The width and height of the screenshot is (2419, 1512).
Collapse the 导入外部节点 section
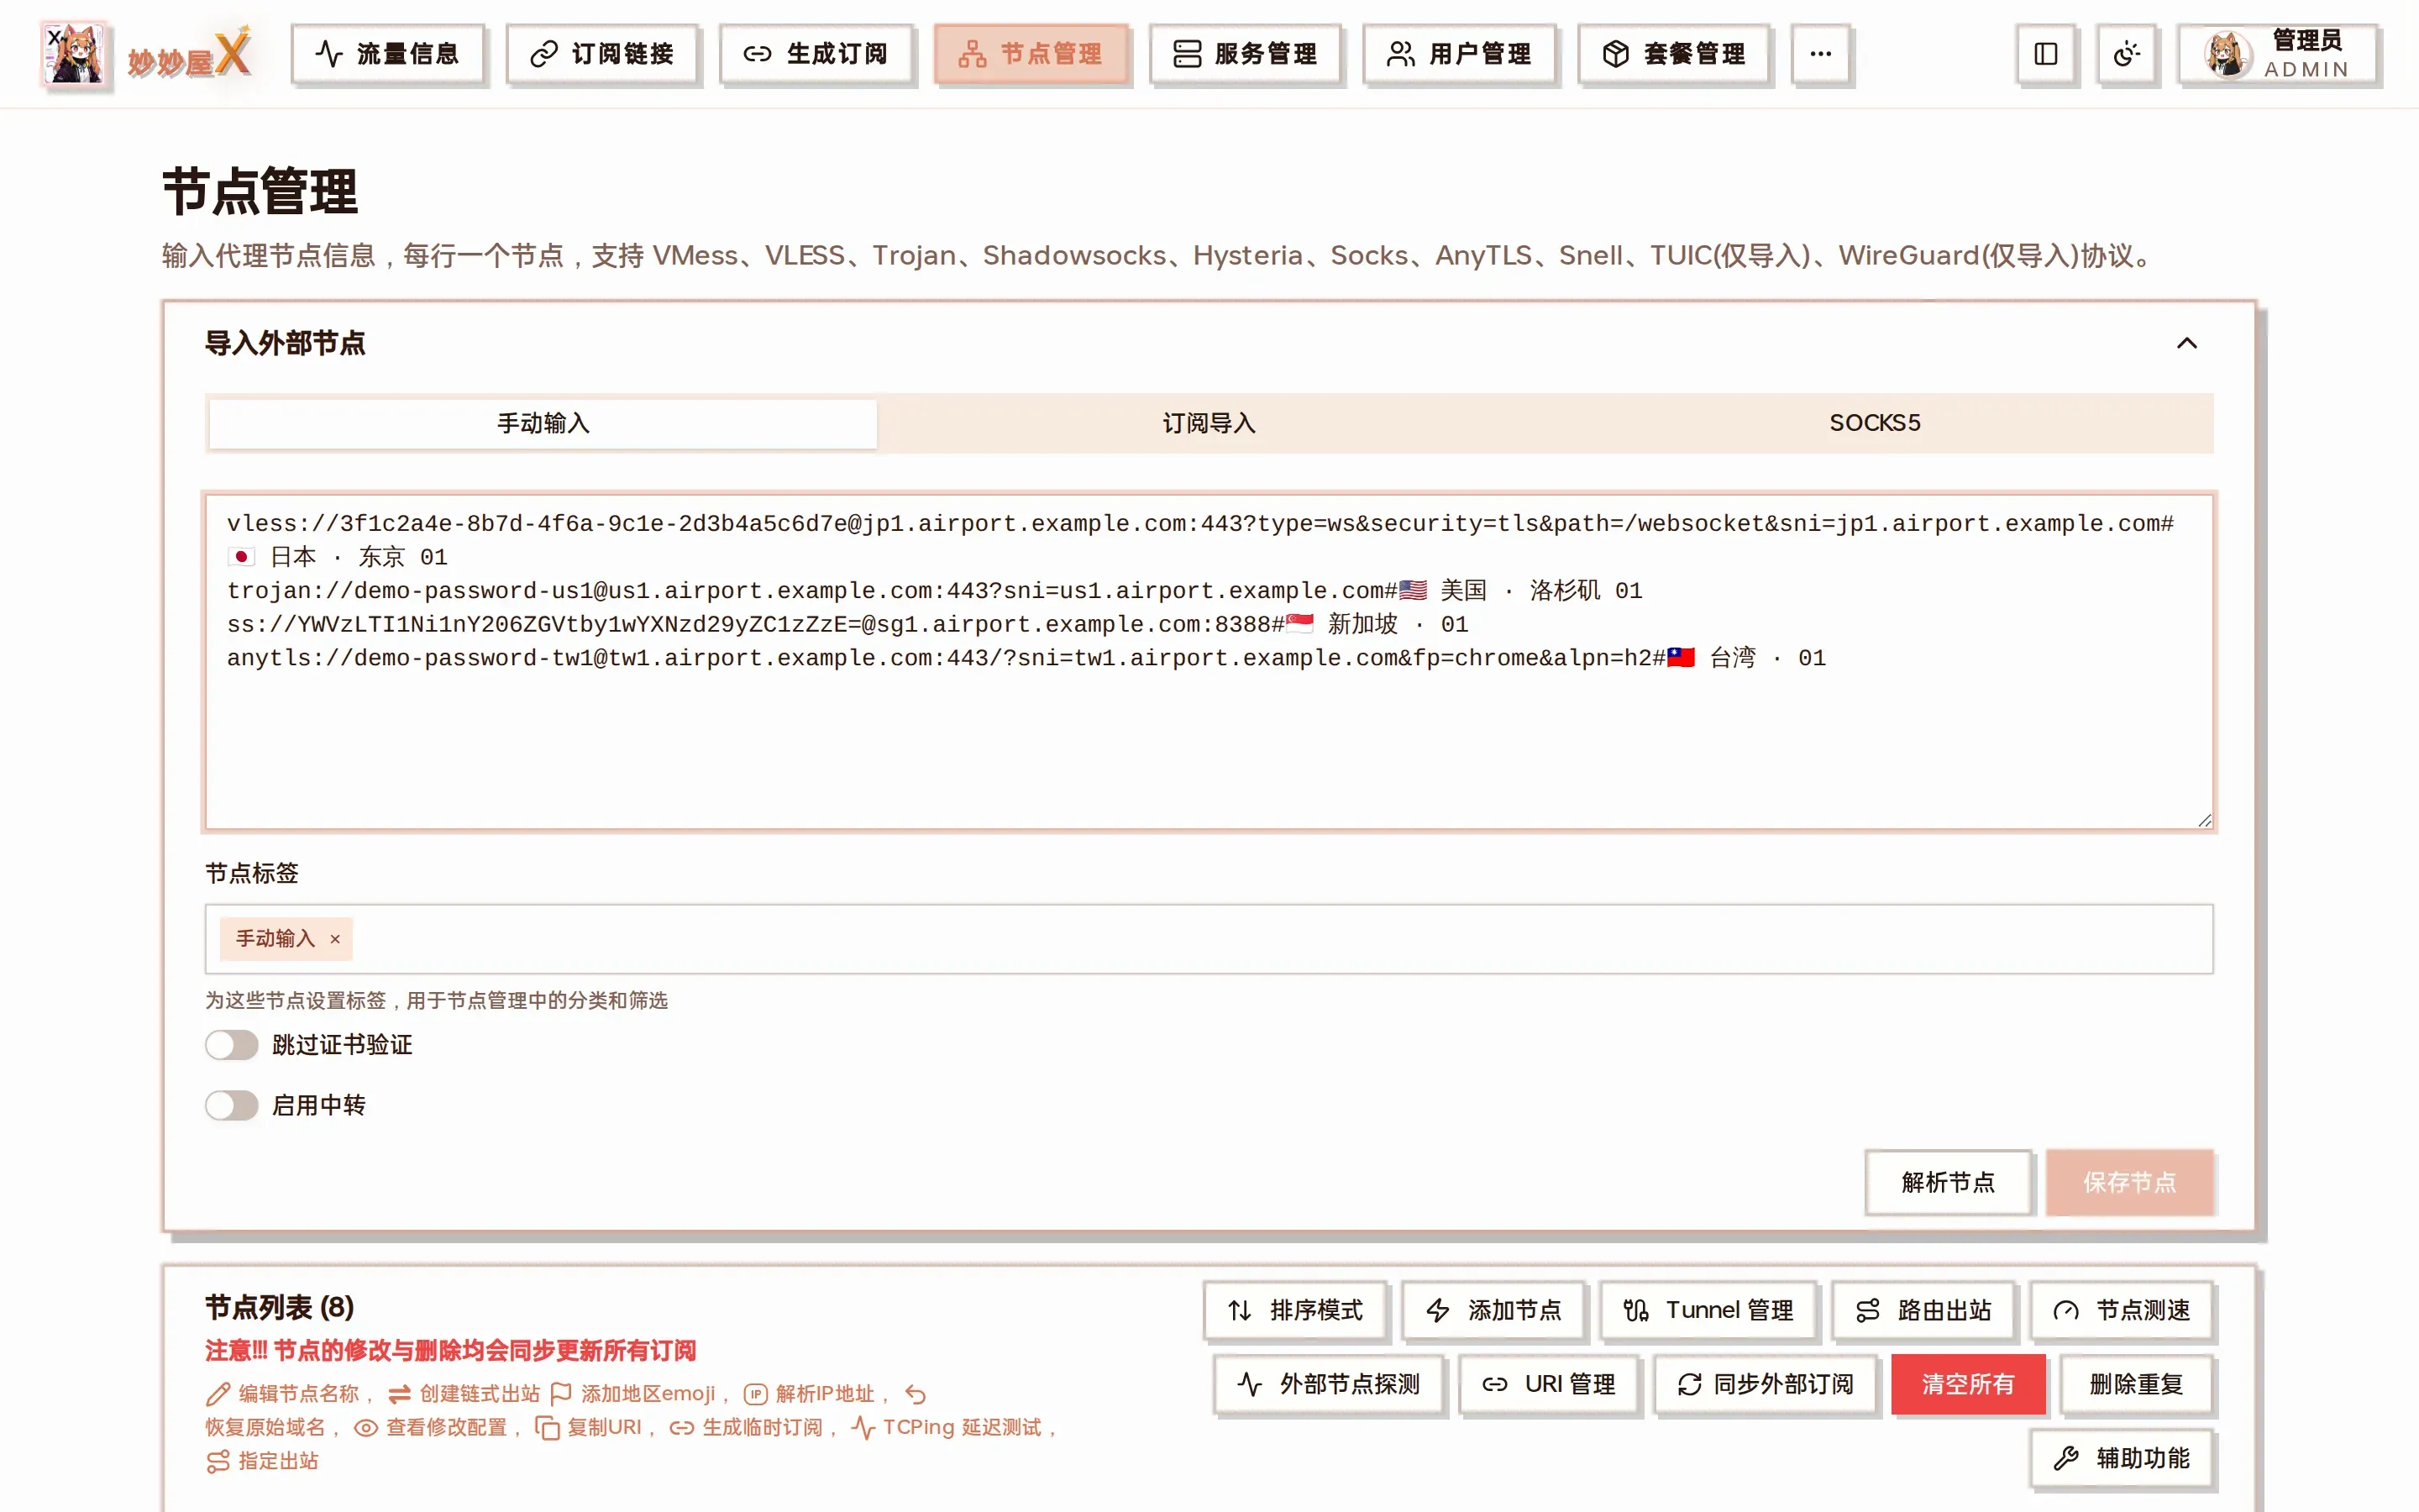point(2186,343)
